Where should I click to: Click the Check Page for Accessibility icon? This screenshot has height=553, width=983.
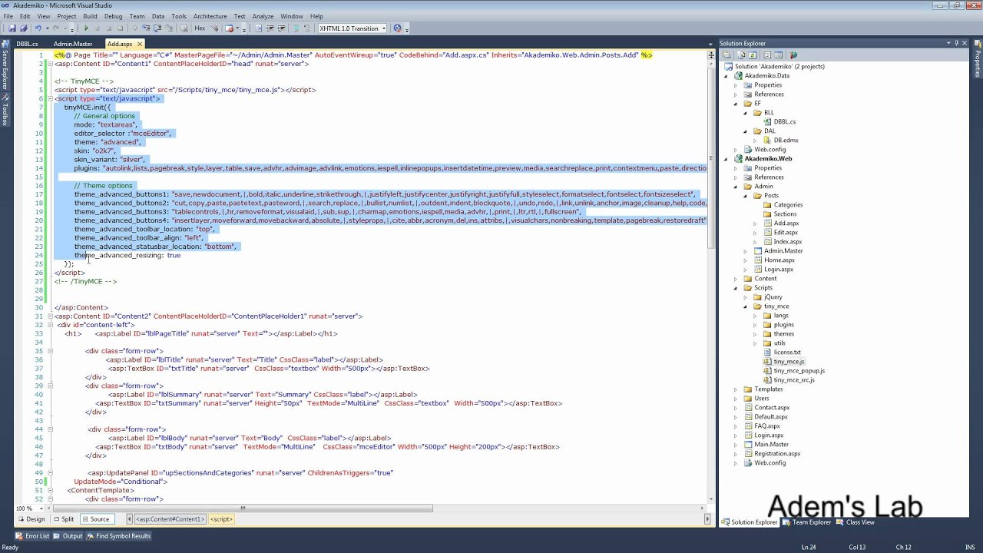click(x=398, y=28)
